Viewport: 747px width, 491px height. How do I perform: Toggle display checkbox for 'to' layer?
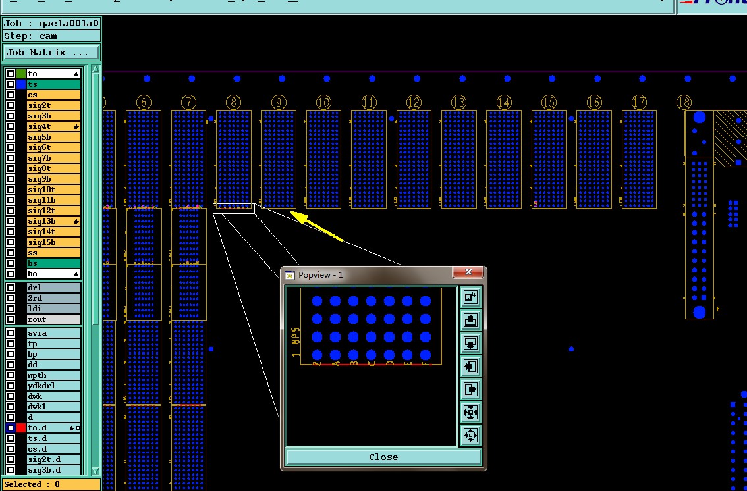pyautogui.click(x=11, y=74)
